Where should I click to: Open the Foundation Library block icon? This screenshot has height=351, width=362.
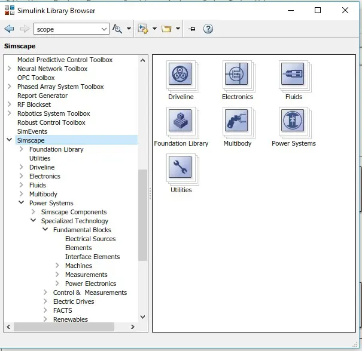180,122
